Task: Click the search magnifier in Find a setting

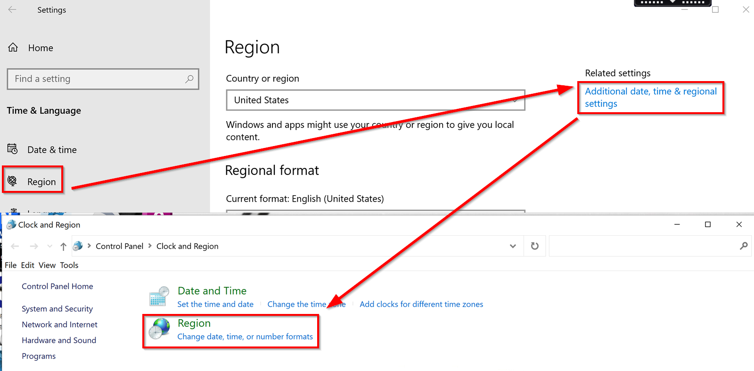Action: pyautogui.click(x=189, y=79)
